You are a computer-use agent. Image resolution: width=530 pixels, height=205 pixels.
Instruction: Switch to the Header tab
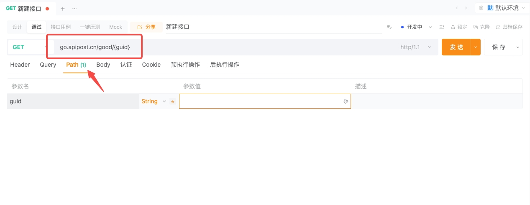pos(20,65)
